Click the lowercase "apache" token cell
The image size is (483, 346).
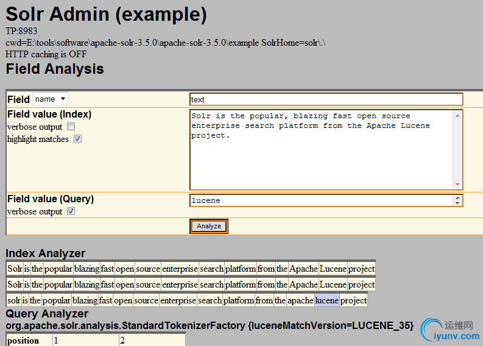point(300,300)
